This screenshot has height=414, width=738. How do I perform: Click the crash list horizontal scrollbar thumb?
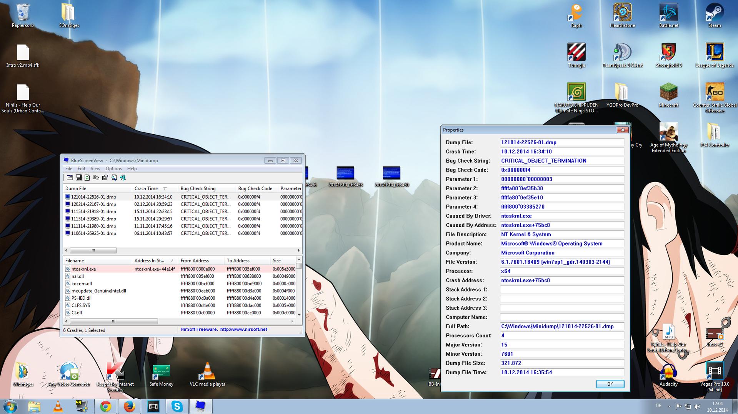[x=93, y=251]
